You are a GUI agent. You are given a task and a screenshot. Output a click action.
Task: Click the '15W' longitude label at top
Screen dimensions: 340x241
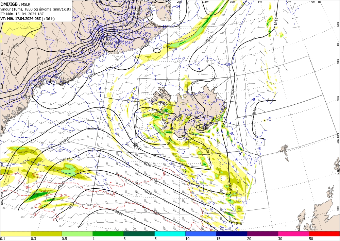tap(206, 2)
